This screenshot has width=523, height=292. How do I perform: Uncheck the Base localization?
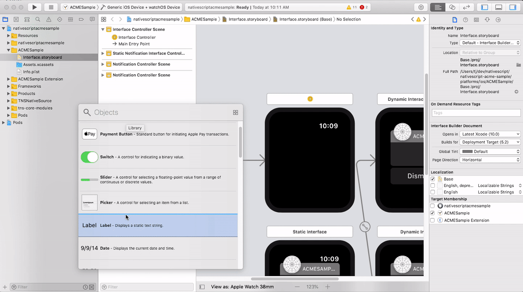click(x=432, y=179)
